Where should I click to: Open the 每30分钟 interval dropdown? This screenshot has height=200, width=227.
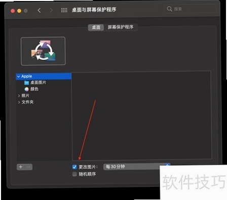pos(137,167)
